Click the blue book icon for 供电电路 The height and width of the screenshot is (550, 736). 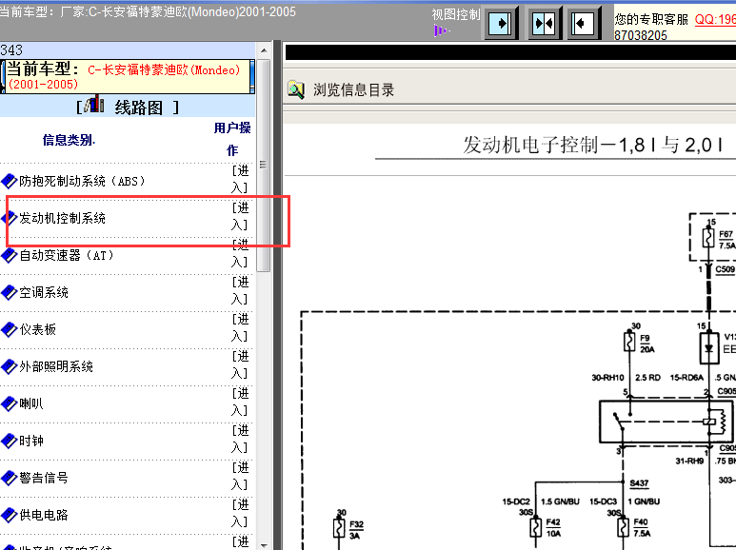[x=9, y=515]
